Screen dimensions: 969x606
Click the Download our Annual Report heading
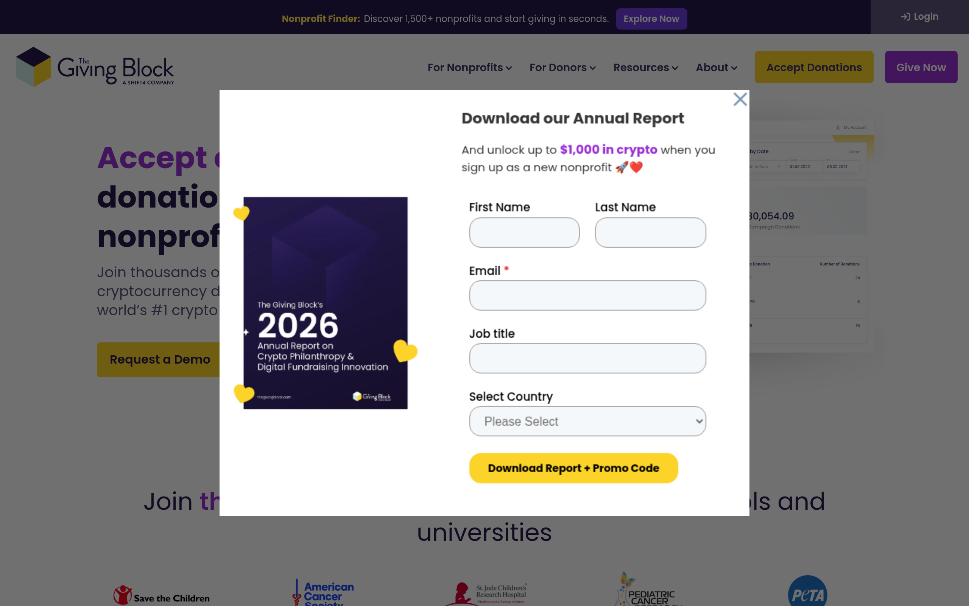point(573,118)
